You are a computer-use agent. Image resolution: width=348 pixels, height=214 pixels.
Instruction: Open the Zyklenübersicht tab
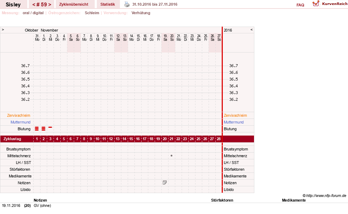74,5
